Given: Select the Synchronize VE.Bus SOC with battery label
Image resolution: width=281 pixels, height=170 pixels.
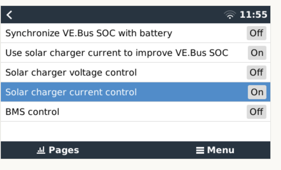Looking at the screenshot, I should 89,33.
